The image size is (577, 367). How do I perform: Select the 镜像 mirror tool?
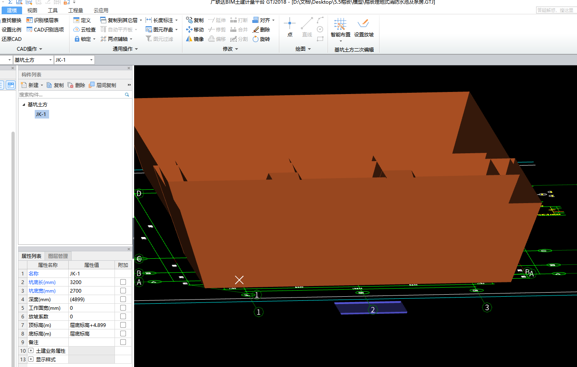point(195,39)
